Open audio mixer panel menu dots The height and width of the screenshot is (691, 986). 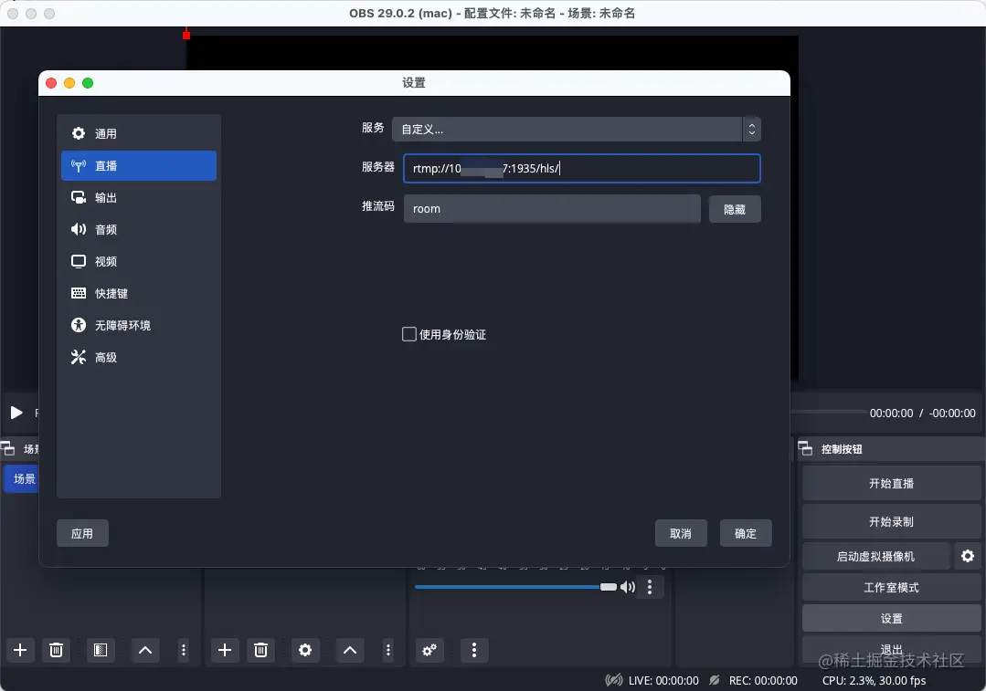pyautogui.click(x=474, y=650)
